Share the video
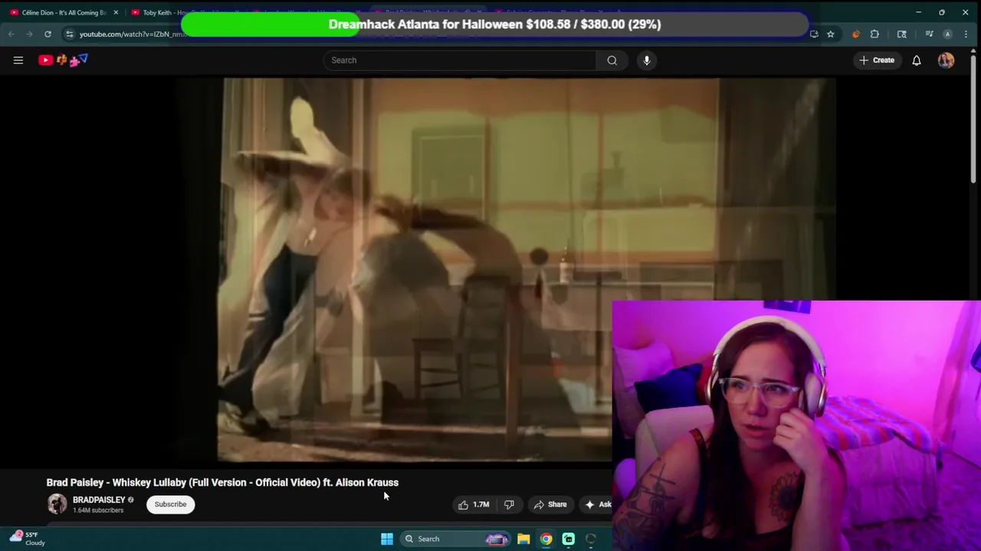Viewport: 981px width, 551px height. coord(550,504)
